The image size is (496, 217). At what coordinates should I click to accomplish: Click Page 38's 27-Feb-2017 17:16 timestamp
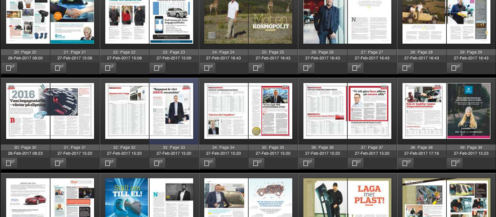422,153
